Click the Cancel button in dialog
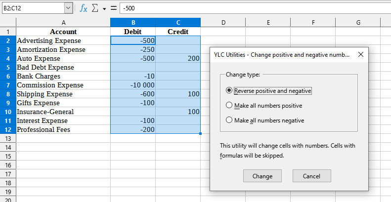This screenshot has height=202, width=391. (312, 176)
